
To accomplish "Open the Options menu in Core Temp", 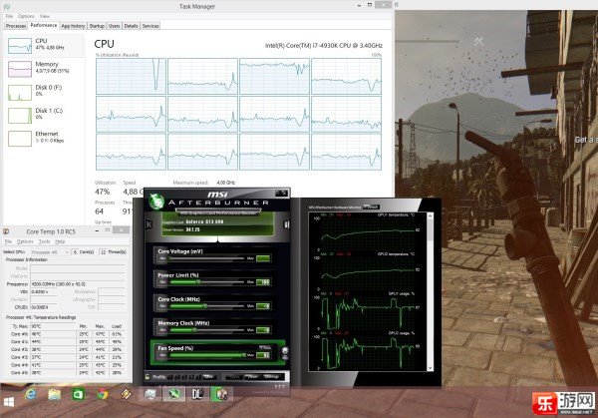I will pyautogui.click(x=25, y=241).
